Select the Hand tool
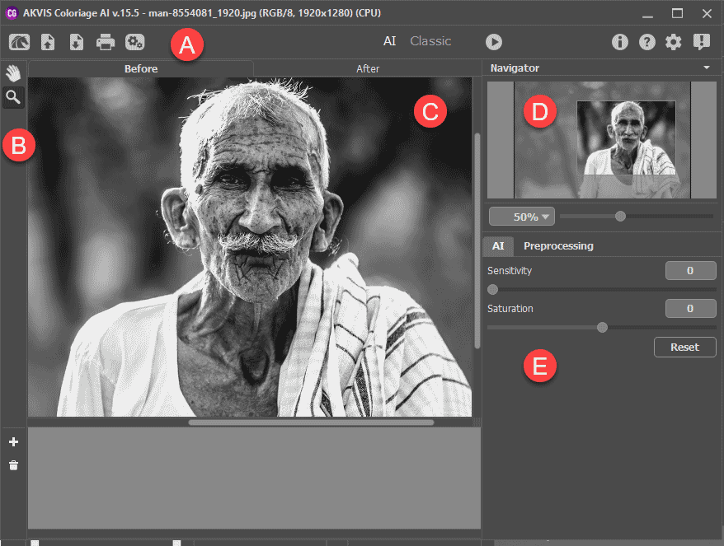This screenshot has width=724, height=546. pos(13,72)
